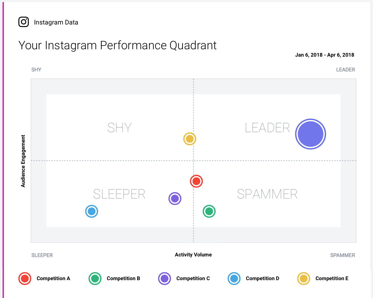Click the Instagram logo icon
373x298 pixels.
click(24, 22)
